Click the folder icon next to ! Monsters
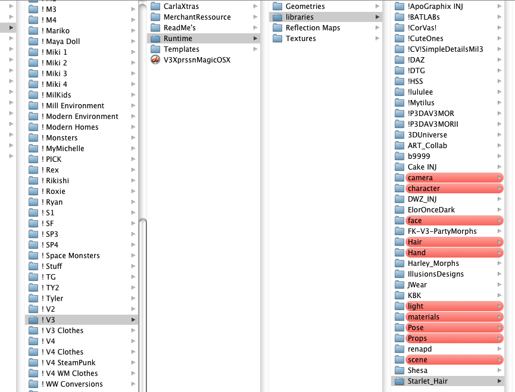This screenshot has width=515, height=392. 33,138
